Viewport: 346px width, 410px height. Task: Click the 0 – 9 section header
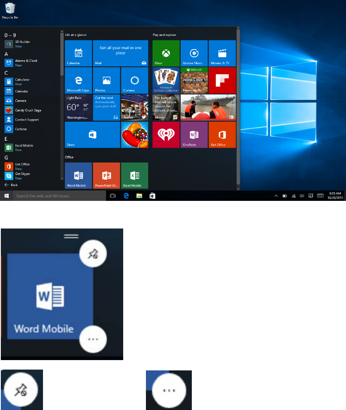10,35
